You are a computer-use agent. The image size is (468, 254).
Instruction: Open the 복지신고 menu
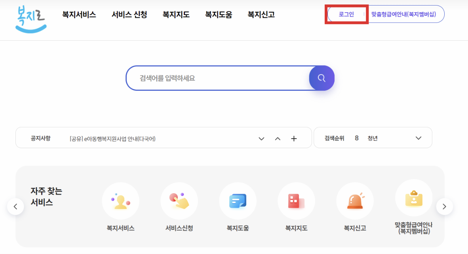click(260, 14)
